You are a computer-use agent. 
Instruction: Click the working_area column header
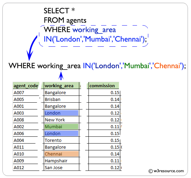point(62,86)
